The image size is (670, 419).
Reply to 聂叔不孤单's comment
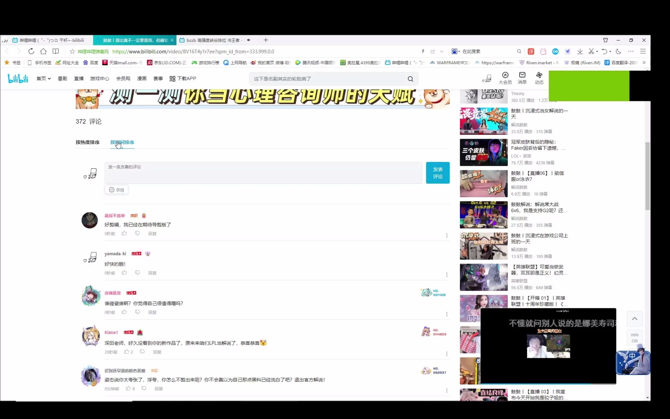pyautogui.click(x=152, y=234)
